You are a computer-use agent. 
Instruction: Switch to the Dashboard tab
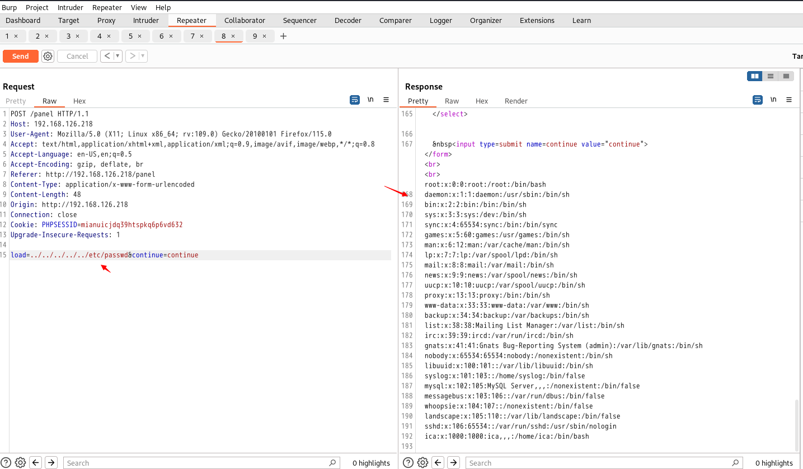coord(23,20)
